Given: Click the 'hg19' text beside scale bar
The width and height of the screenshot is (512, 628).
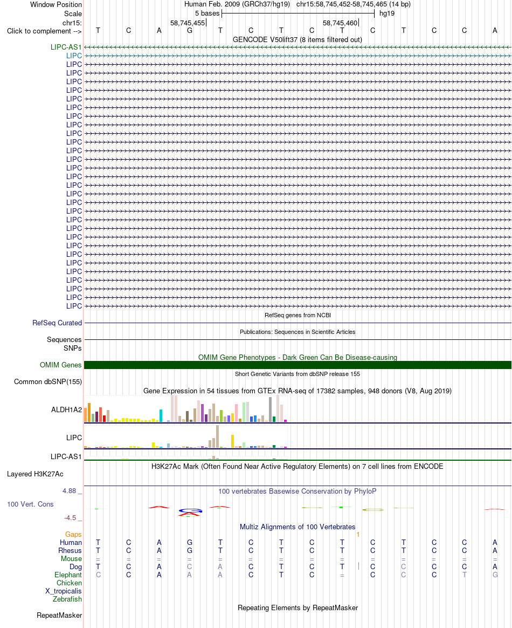Looking at the screenshot, I should point(387,13).
